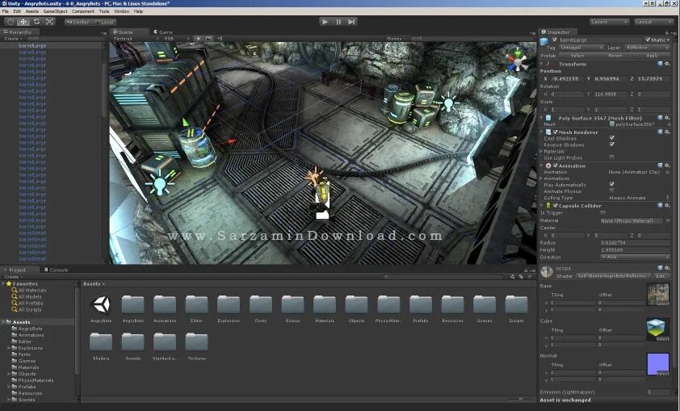Screen dimensions: 680x411
Task: Click the orientation gizmo in Scene view
Action: (x=518, y=61)
